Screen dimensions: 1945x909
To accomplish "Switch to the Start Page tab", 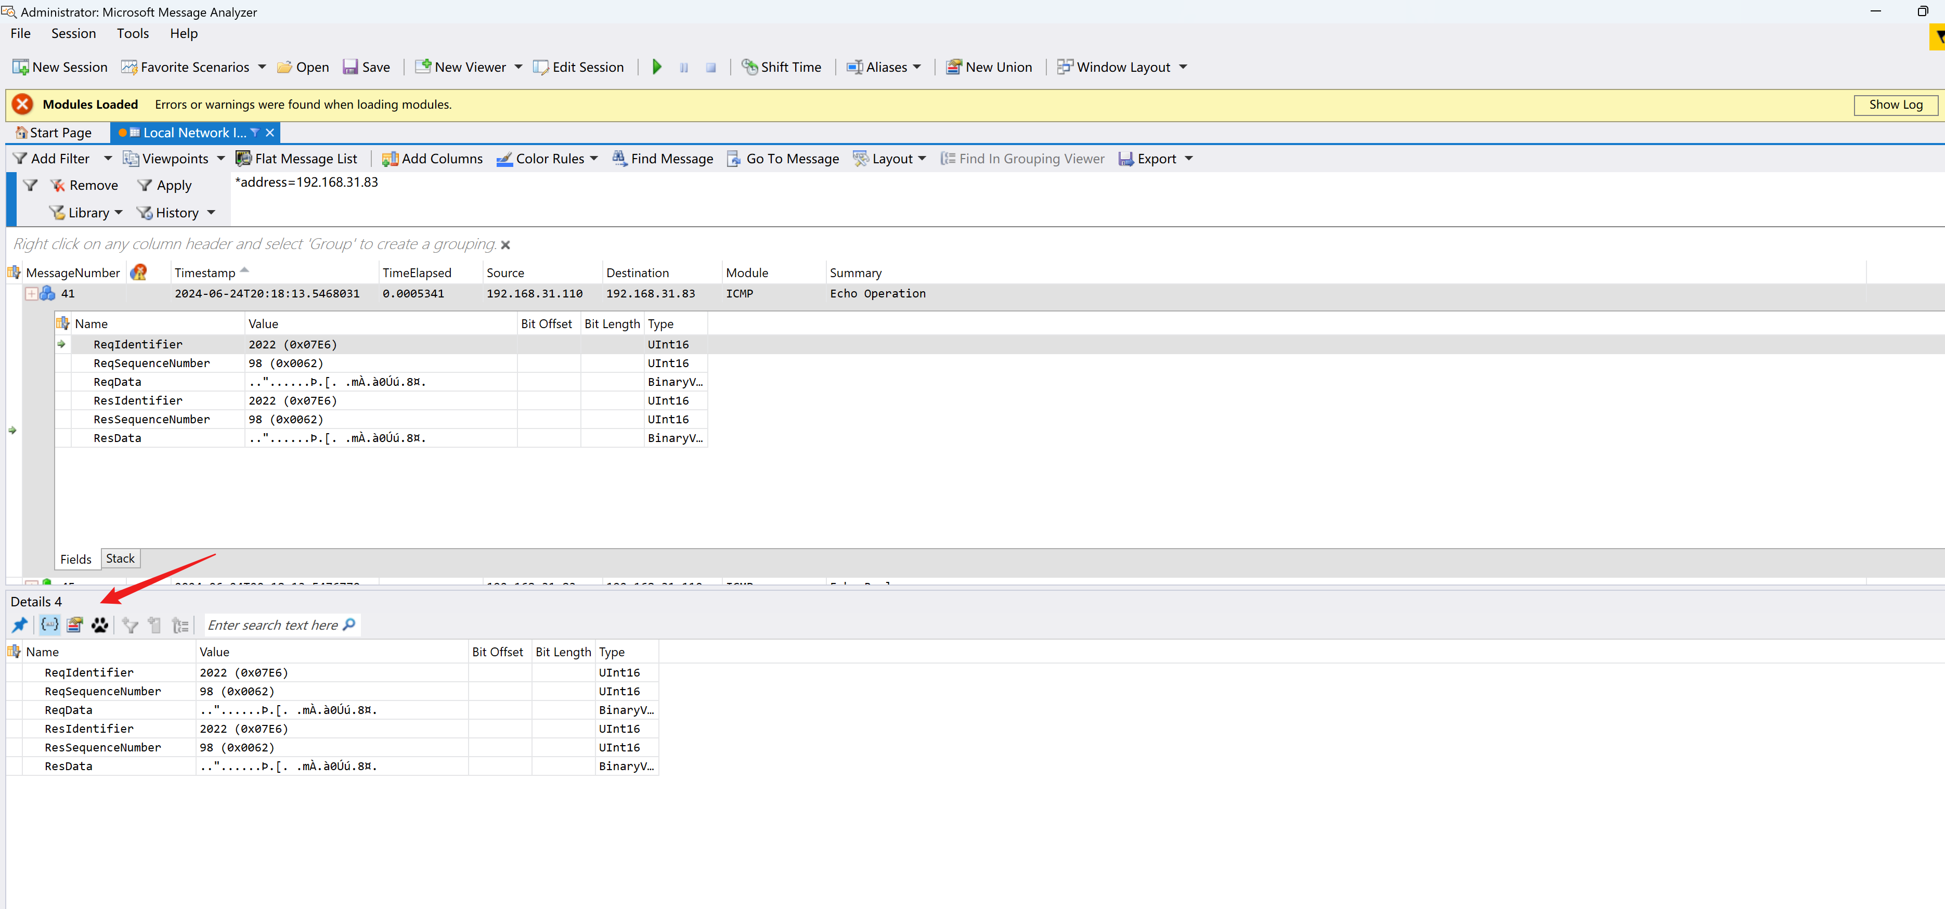I will (54, 133).
